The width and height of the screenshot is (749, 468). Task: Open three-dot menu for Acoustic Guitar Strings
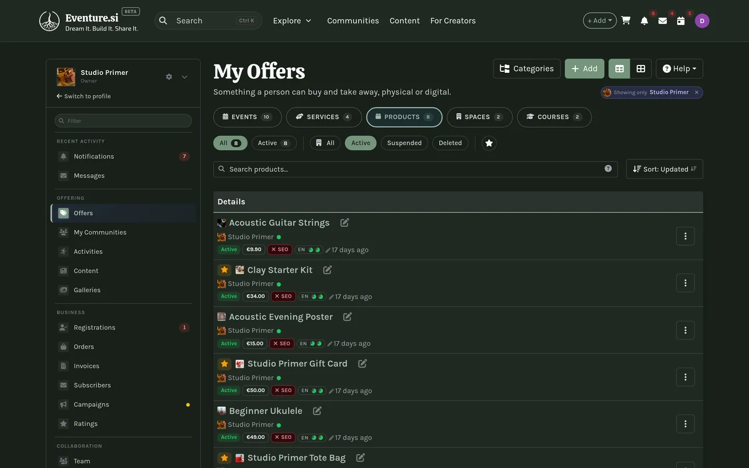686,236
